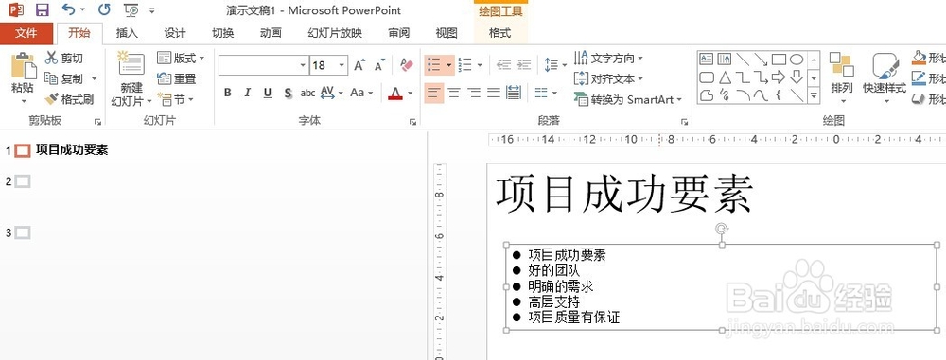Click the New Slide (新建幻灯片) button
Screen dimensions: 946x360
pos(131,79)
